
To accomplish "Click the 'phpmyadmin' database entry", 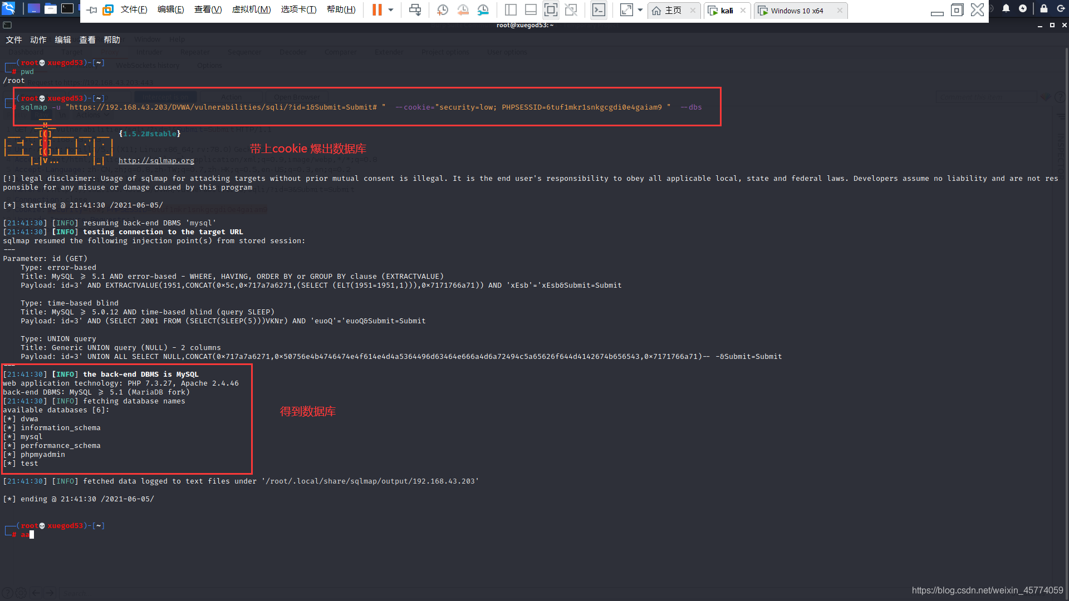I will (43, 455).
